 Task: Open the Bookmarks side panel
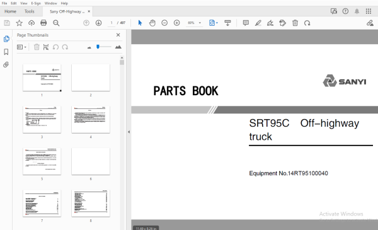point(6,52)
